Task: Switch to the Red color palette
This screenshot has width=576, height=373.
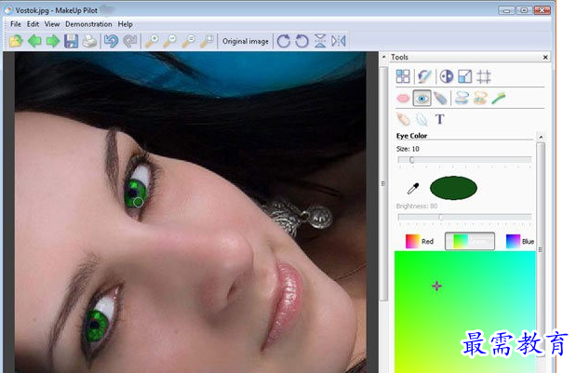Action: coord(419,241)
